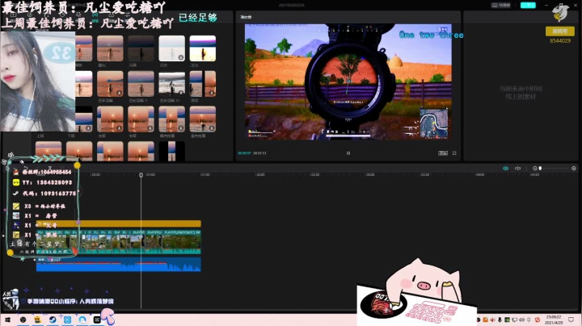Open fullscreen preview mode
The width and height of the screenshot is (582, 326).
pyautogui.click(x=454, y=153)
